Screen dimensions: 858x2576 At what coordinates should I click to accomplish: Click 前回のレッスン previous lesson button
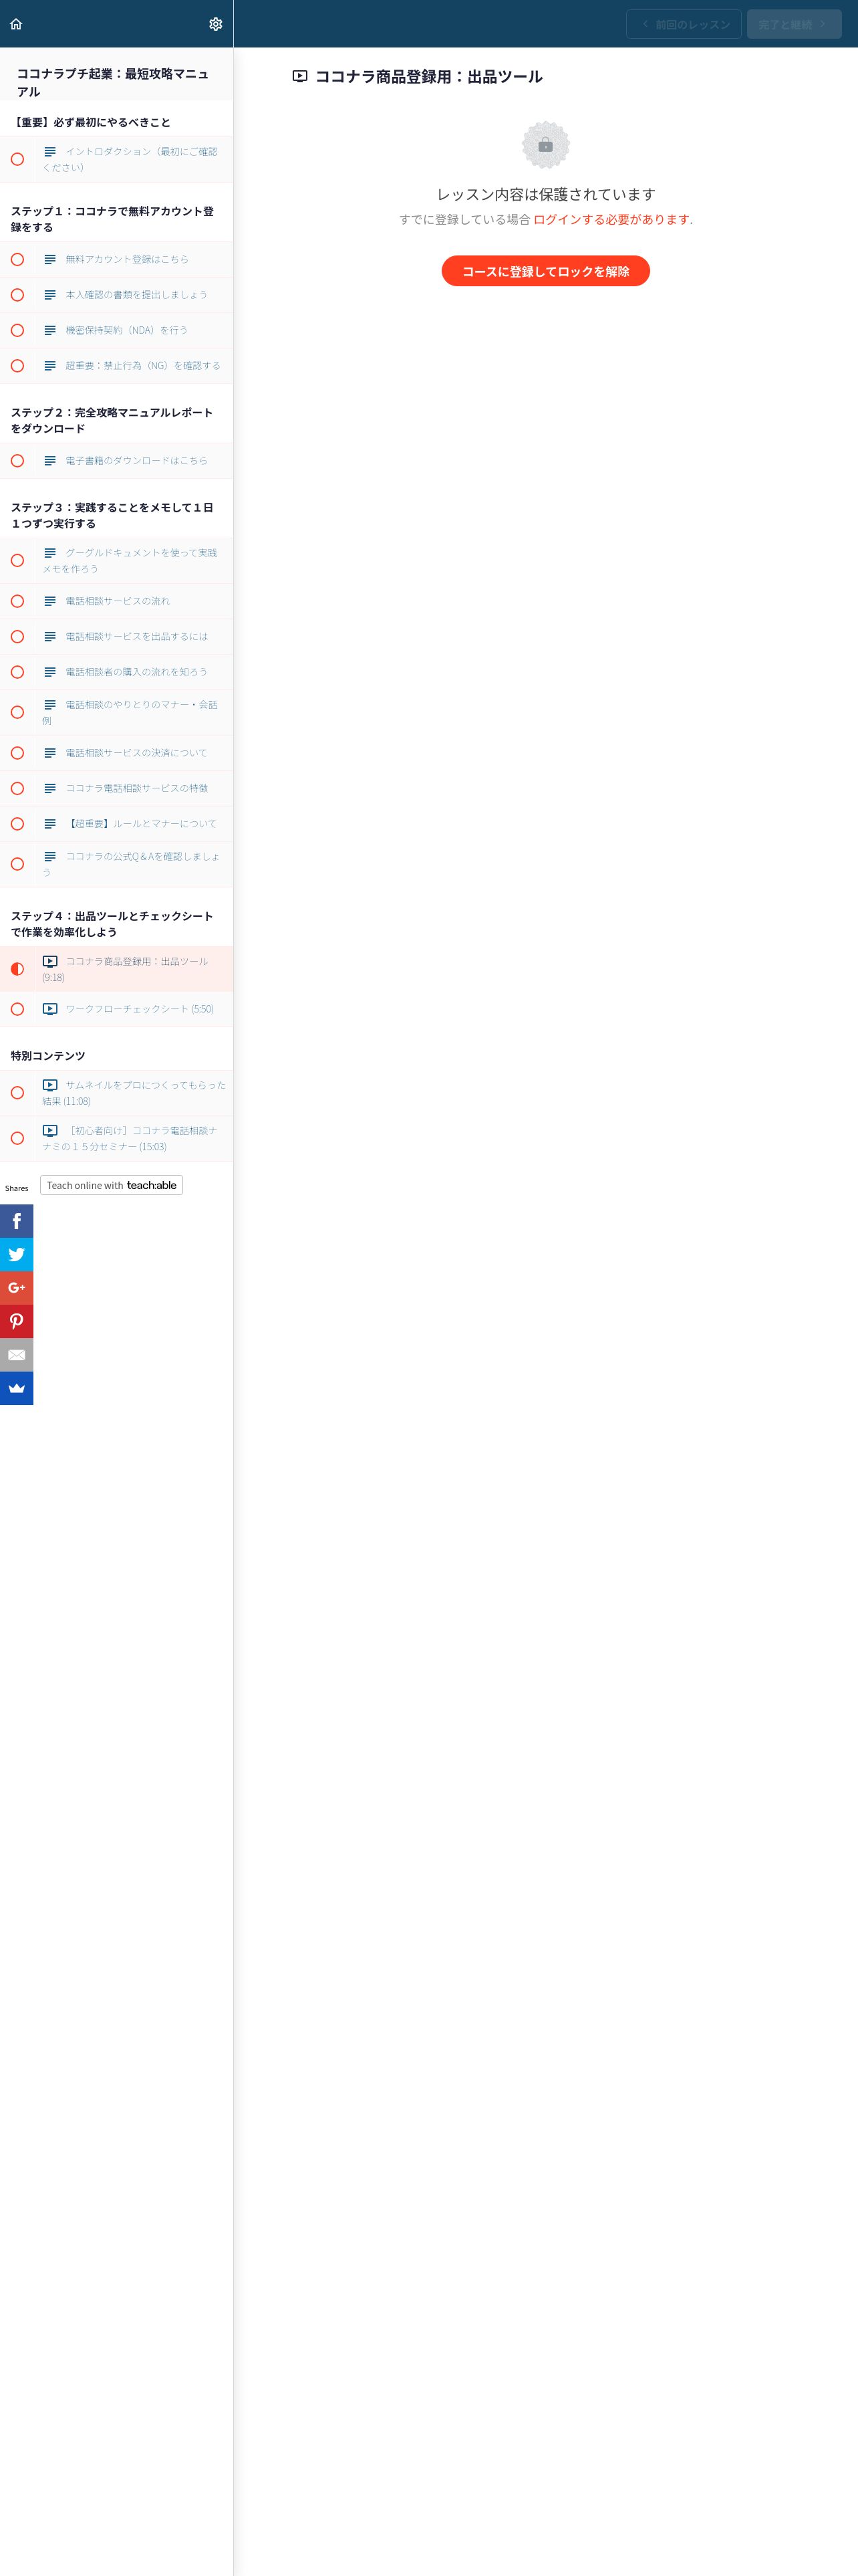(x=683, y=24)
